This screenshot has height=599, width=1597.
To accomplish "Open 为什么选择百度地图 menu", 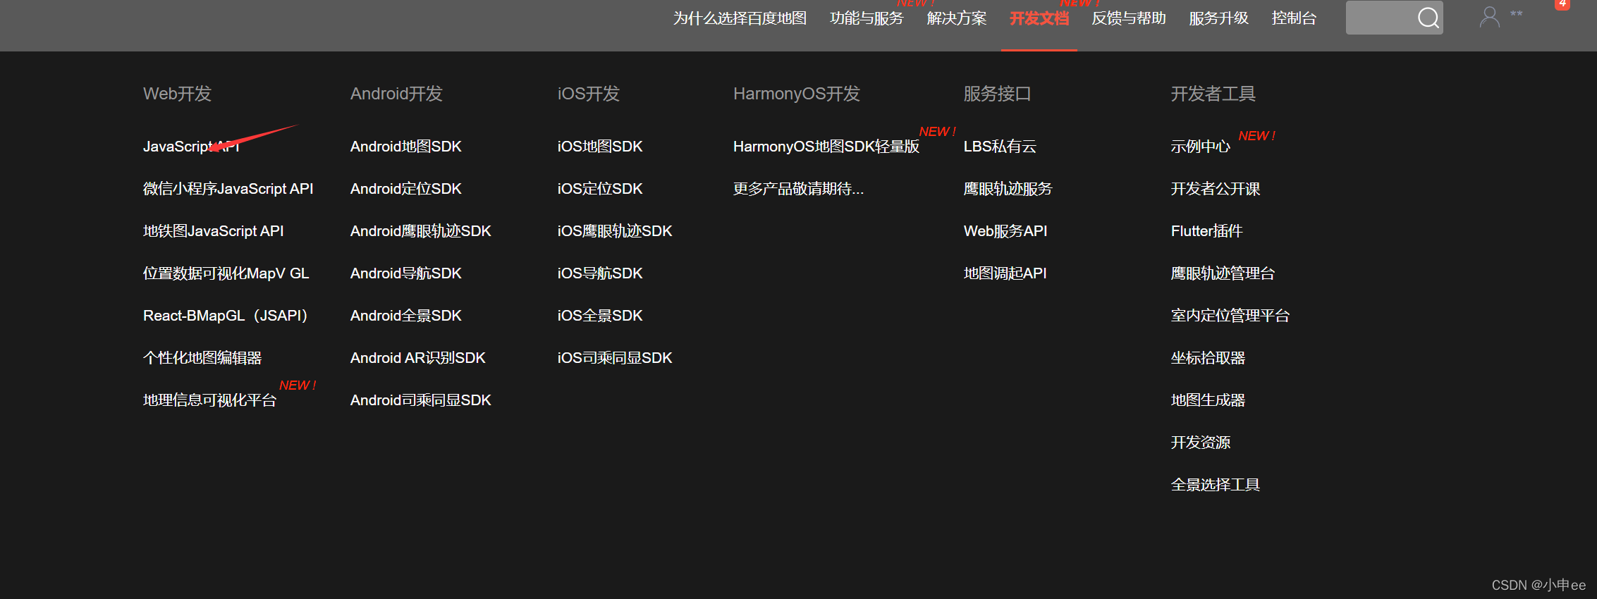I will 740,18.
